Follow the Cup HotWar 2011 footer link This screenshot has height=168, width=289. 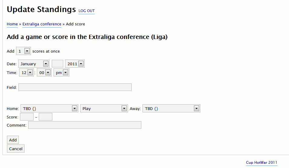(261, 163)
